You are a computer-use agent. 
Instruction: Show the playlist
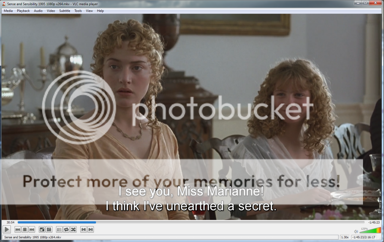tap(59, 230)
